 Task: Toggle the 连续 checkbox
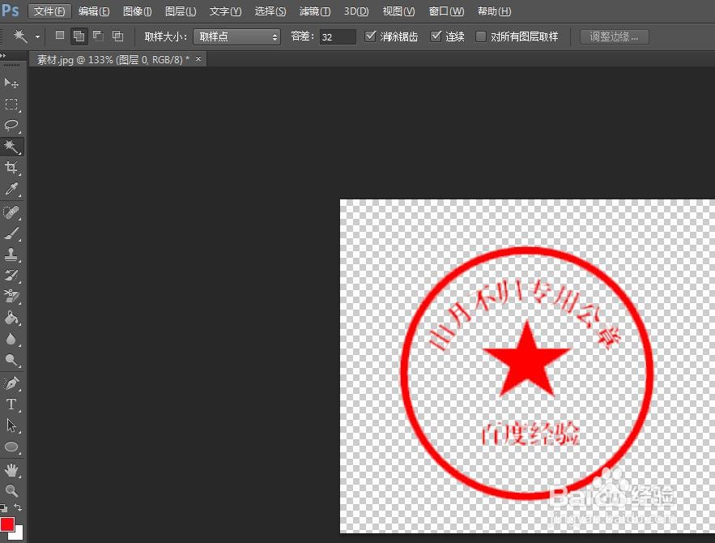[436, 36]
